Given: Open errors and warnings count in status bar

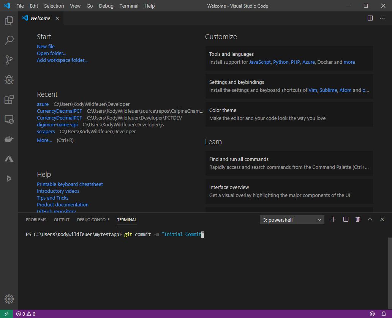Looking at the screenshot, I should [x=26, y=314].
